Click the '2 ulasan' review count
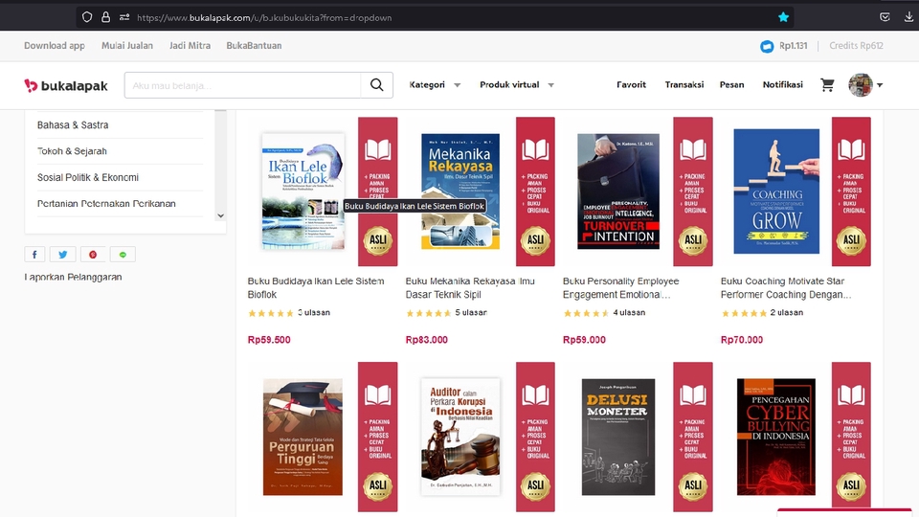 click(x=787, y=312)
